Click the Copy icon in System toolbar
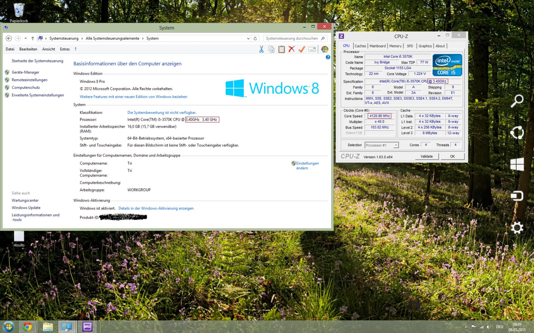534x333 pixels. (271, 49)
